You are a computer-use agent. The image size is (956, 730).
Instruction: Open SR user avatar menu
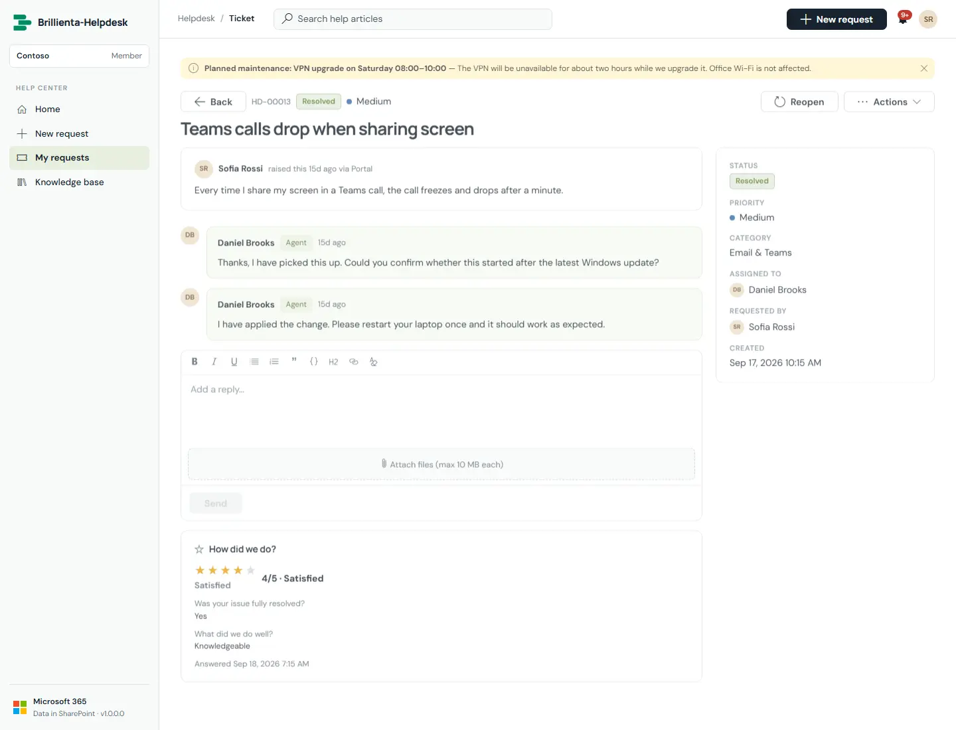(x=928, y=19)
